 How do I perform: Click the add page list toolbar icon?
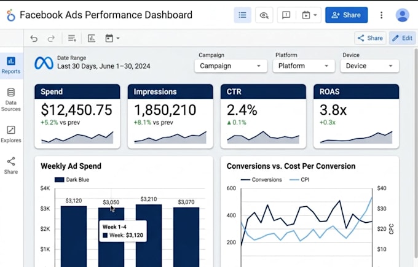point(72,38)
